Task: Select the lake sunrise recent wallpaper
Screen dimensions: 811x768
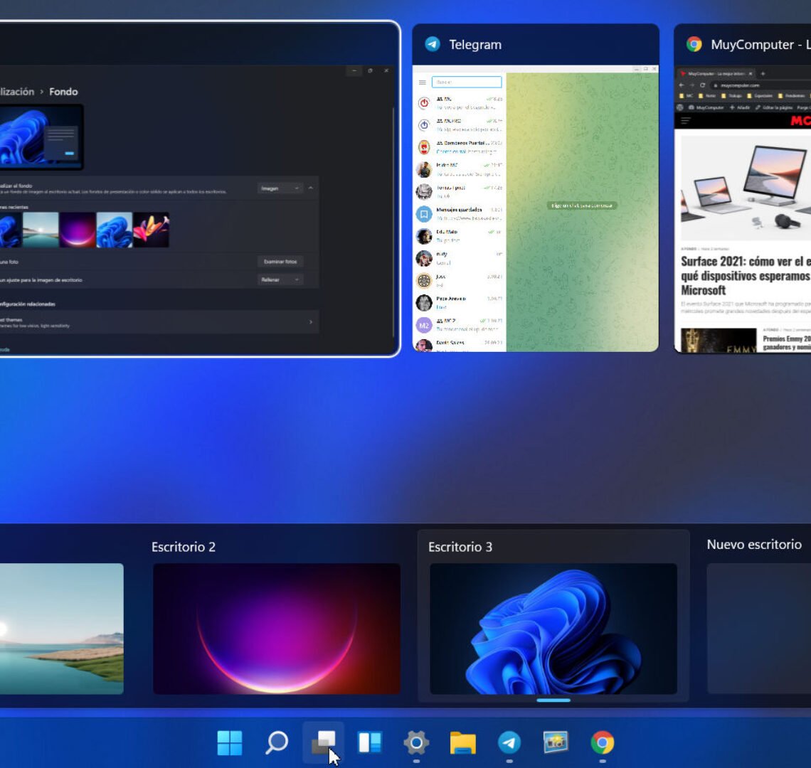Action: pyautogui.click(x=41, y=230)
